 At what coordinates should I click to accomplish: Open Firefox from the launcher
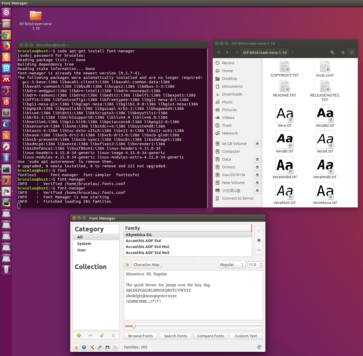point(6,46)
